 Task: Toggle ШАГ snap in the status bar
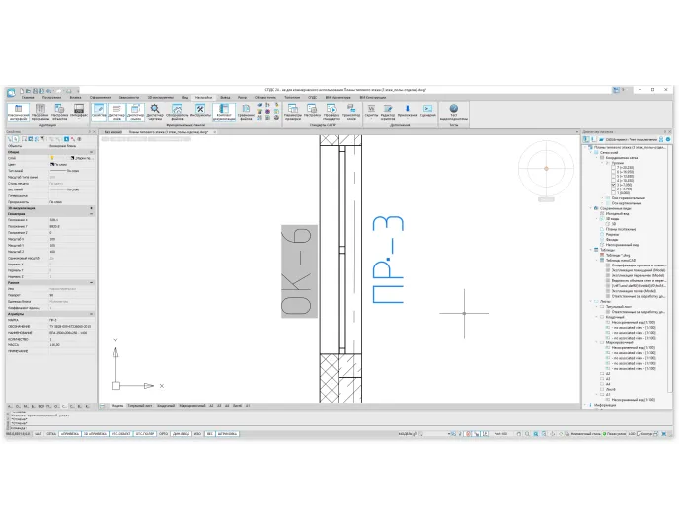[37, 433]
